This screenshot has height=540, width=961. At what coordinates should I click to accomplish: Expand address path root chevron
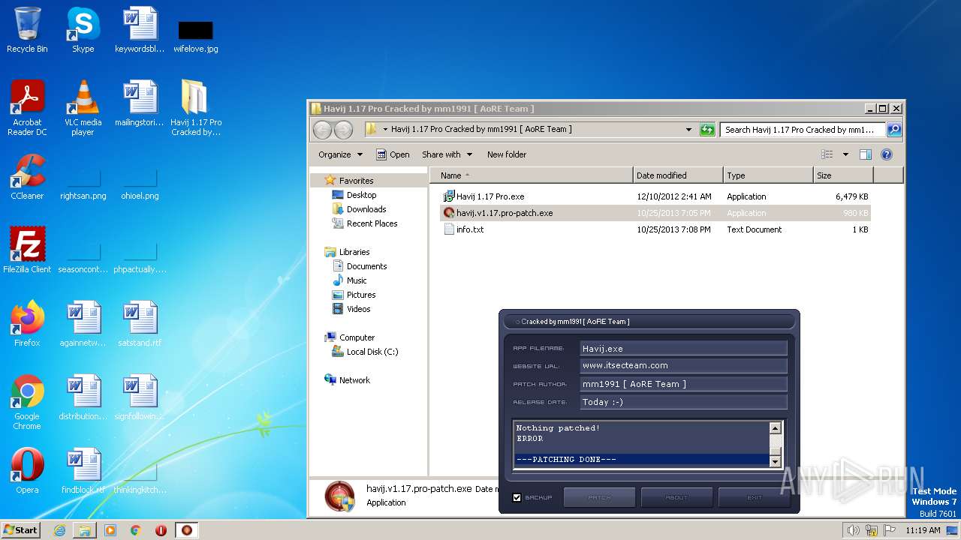385,129
